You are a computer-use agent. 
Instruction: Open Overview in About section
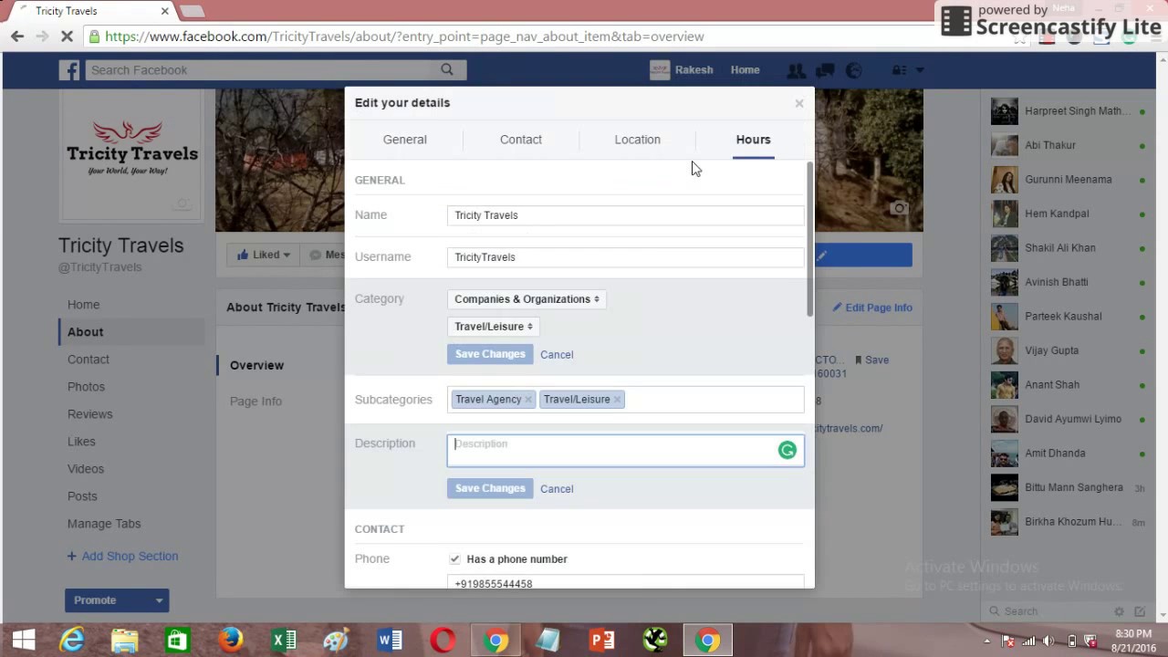[256, 365]
